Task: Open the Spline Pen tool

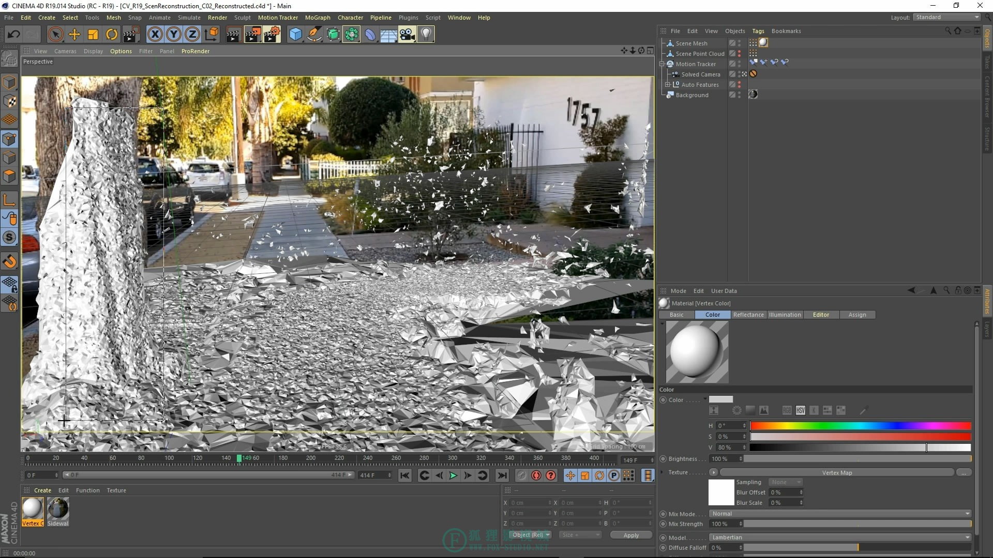Action: (314, 35)
